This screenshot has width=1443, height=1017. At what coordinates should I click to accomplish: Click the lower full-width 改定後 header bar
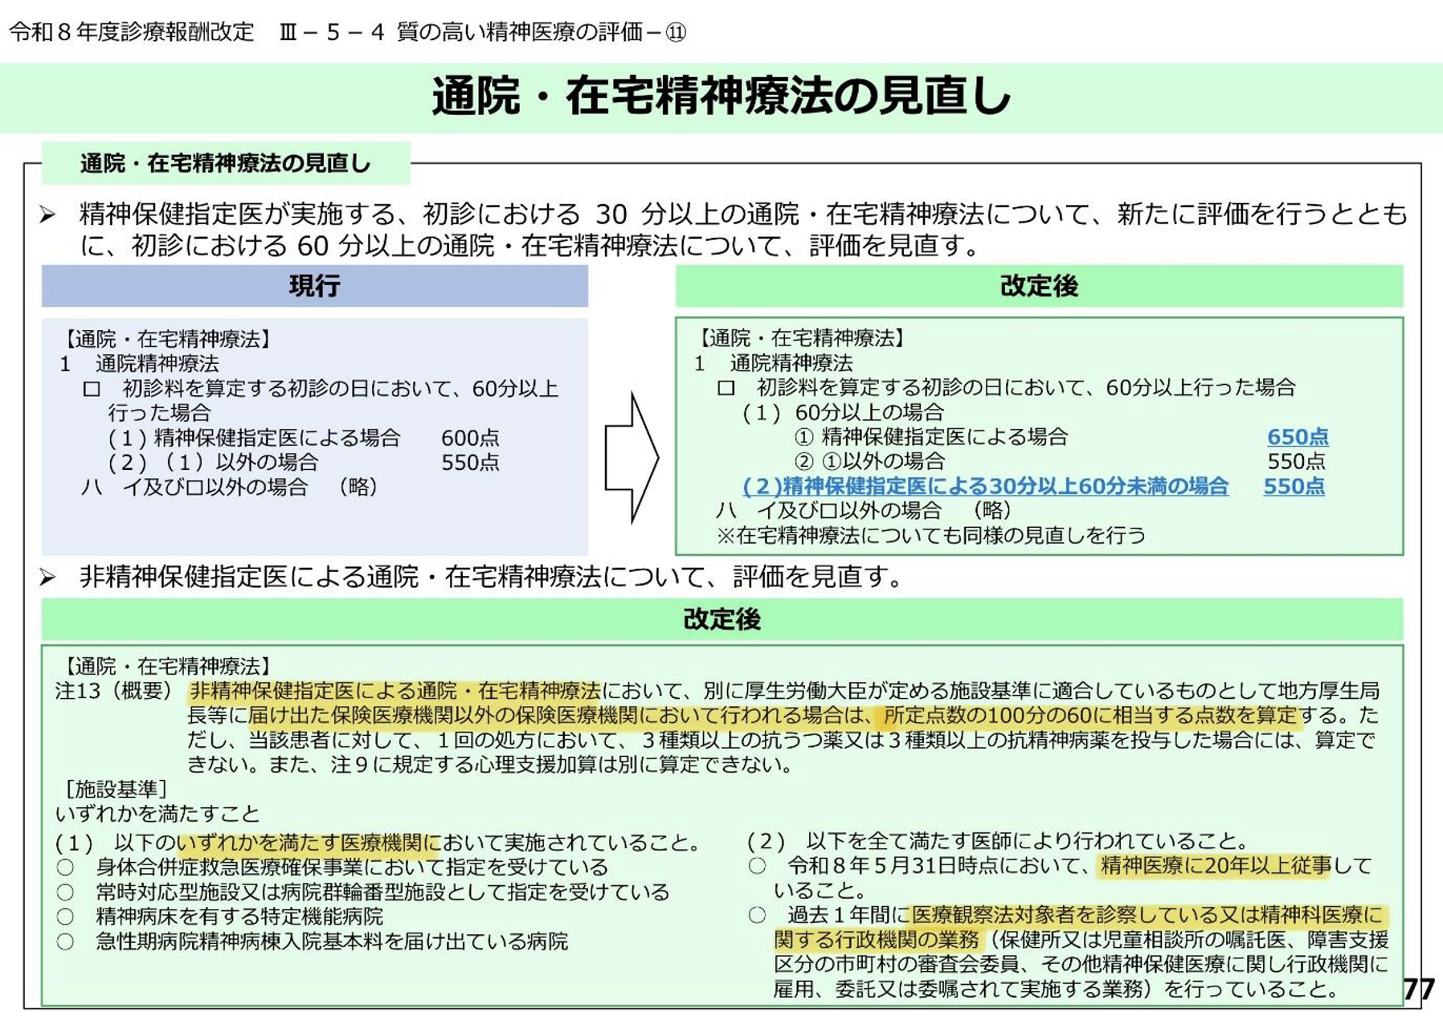point(721,619)
